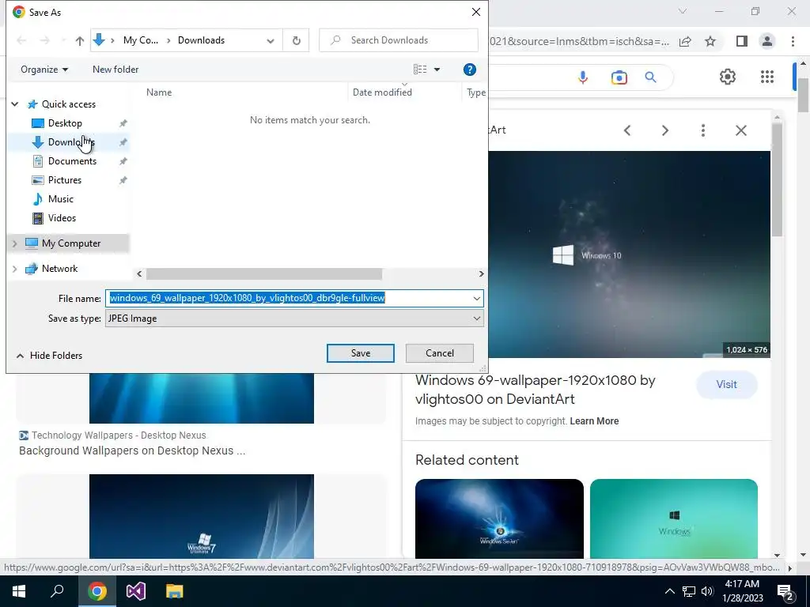Open the Chrome profile avatar
The width and height of the screenshot is (810, 607).
(767, 41)
